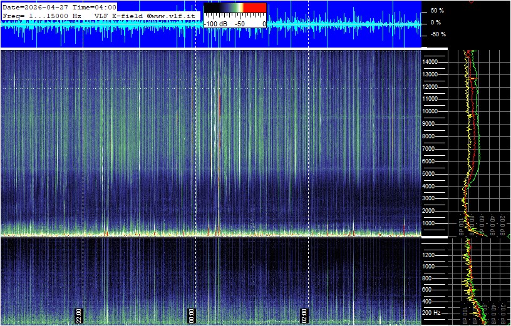Click the red end of the color scale
This screenshot has width=511, height=326.
pos(254,7)
